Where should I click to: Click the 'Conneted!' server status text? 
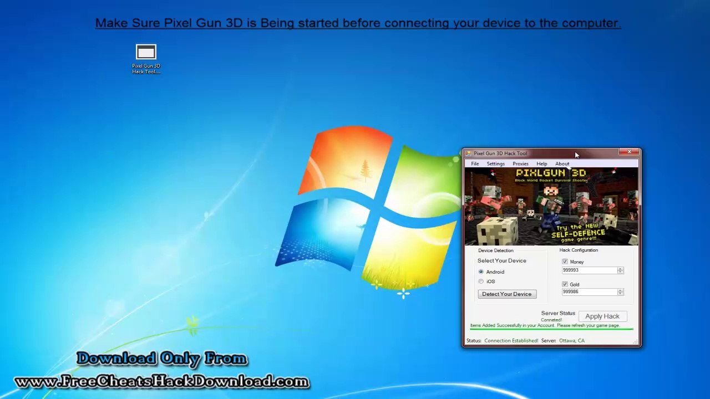[551, 320]
